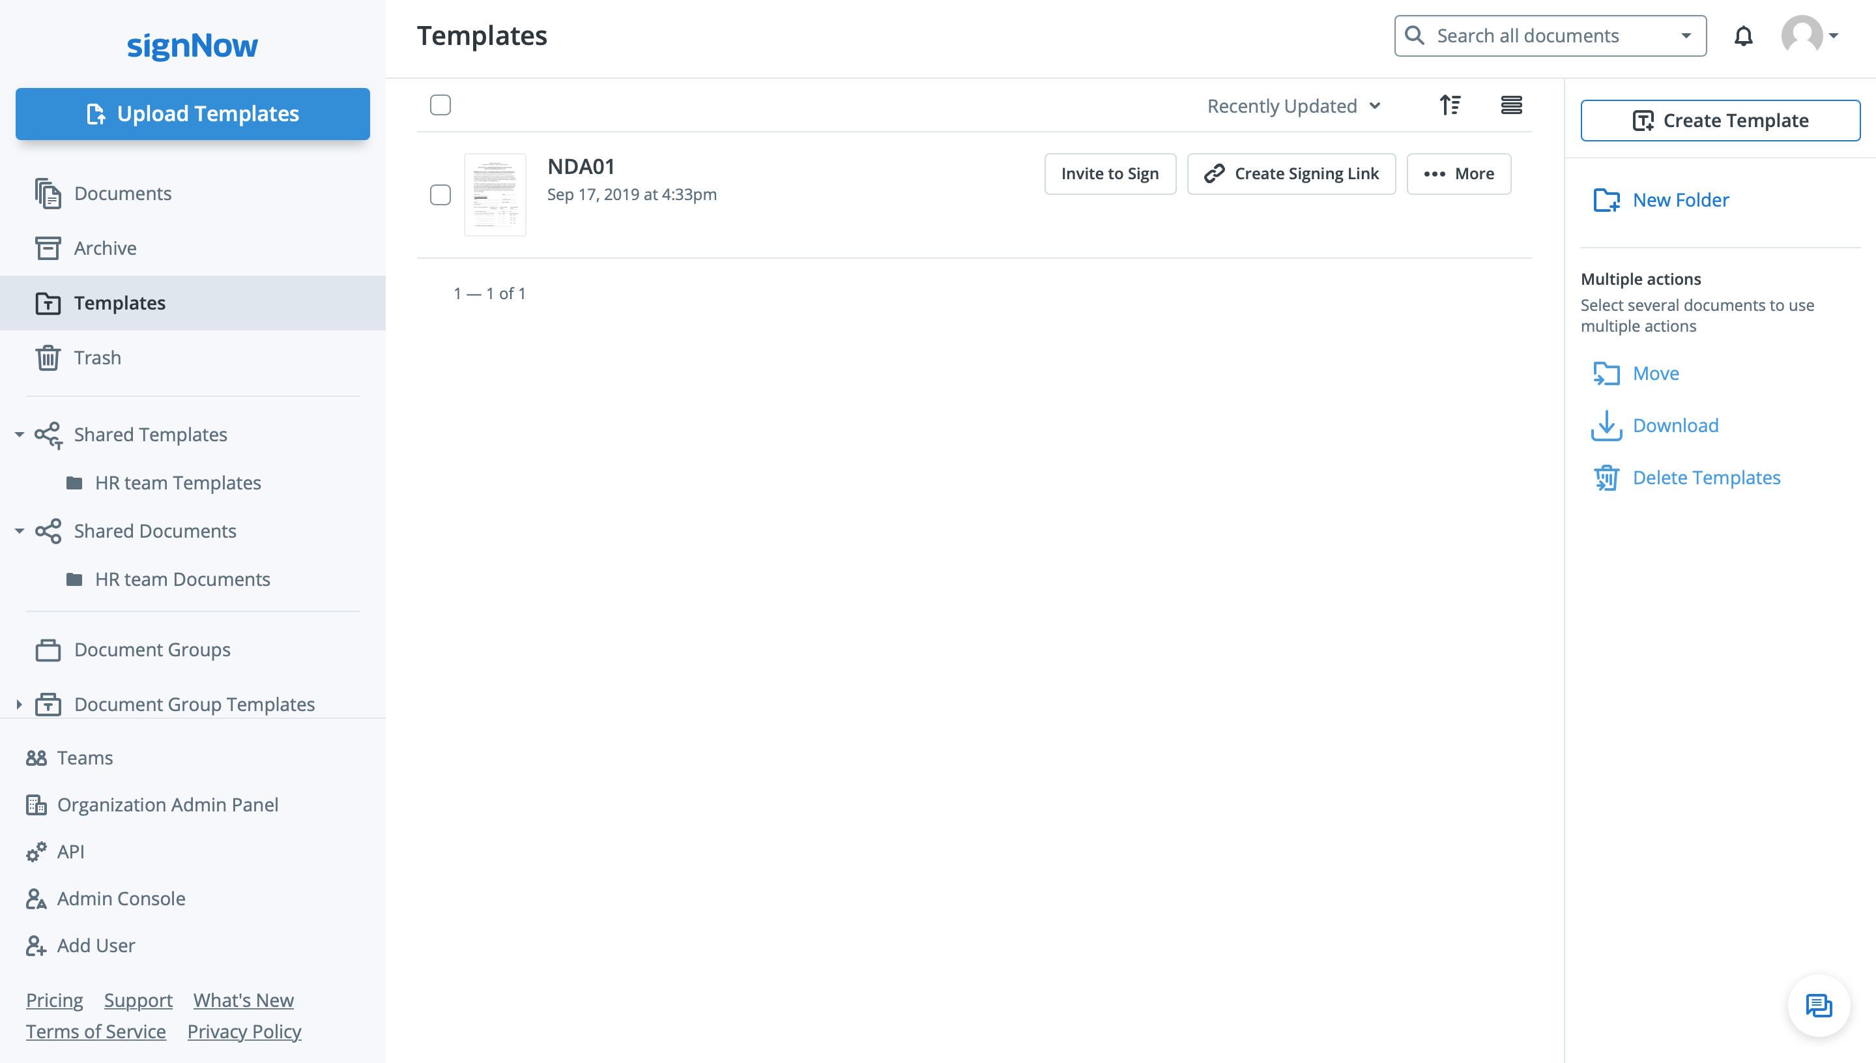Expand the Shared Documents section
Screen dimensions: 1876x1063
[18, 530]
